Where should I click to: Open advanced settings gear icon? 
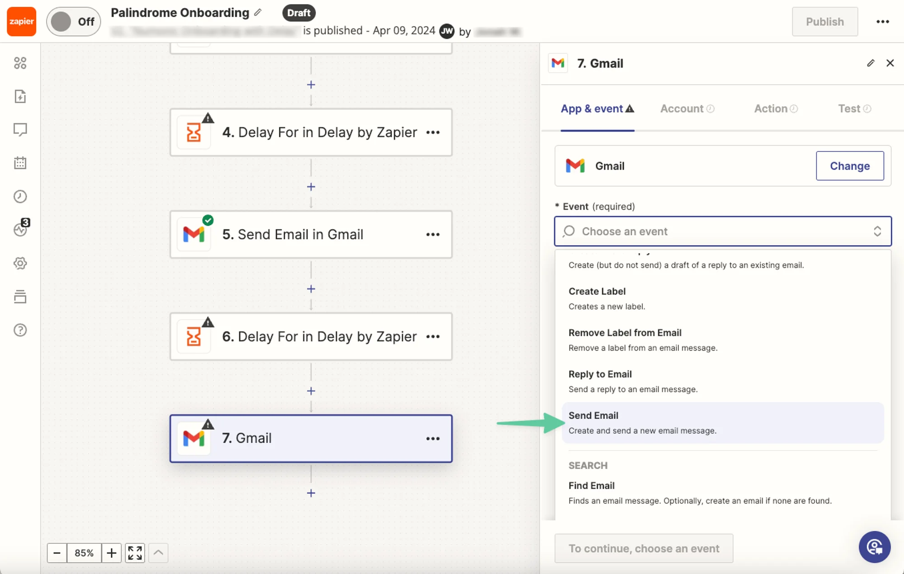[20, 263]
